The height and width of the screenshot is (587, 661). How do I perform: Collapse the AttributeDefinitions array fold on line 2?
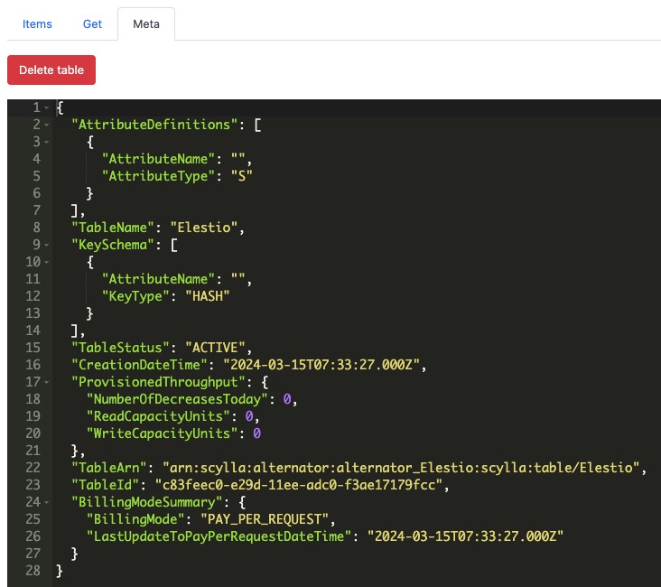[46, 125]
